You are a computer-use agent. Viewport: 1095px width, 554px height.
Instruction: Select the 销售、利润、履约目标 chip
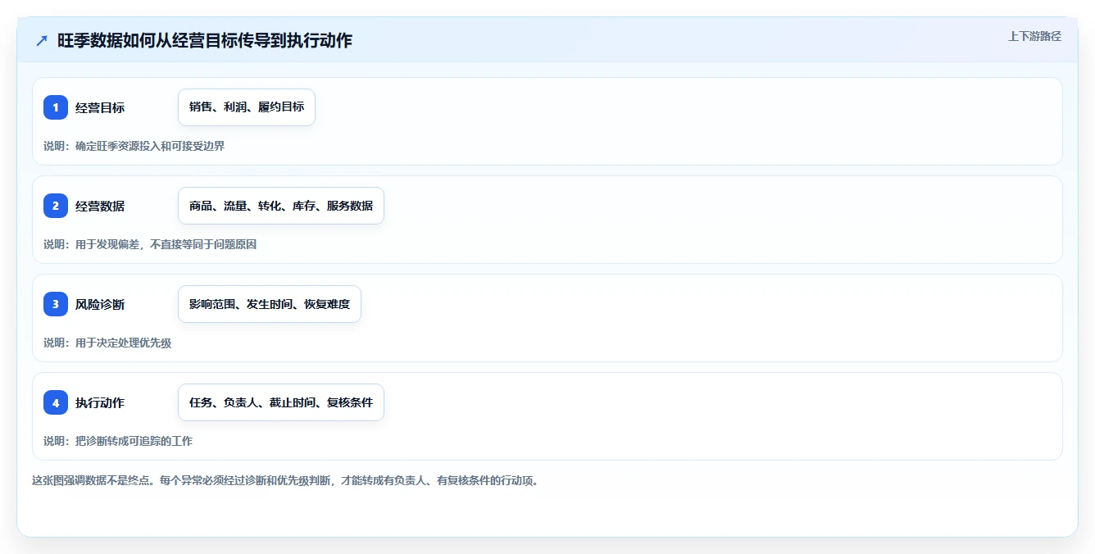pyautogui.click(x=247, y=107)
